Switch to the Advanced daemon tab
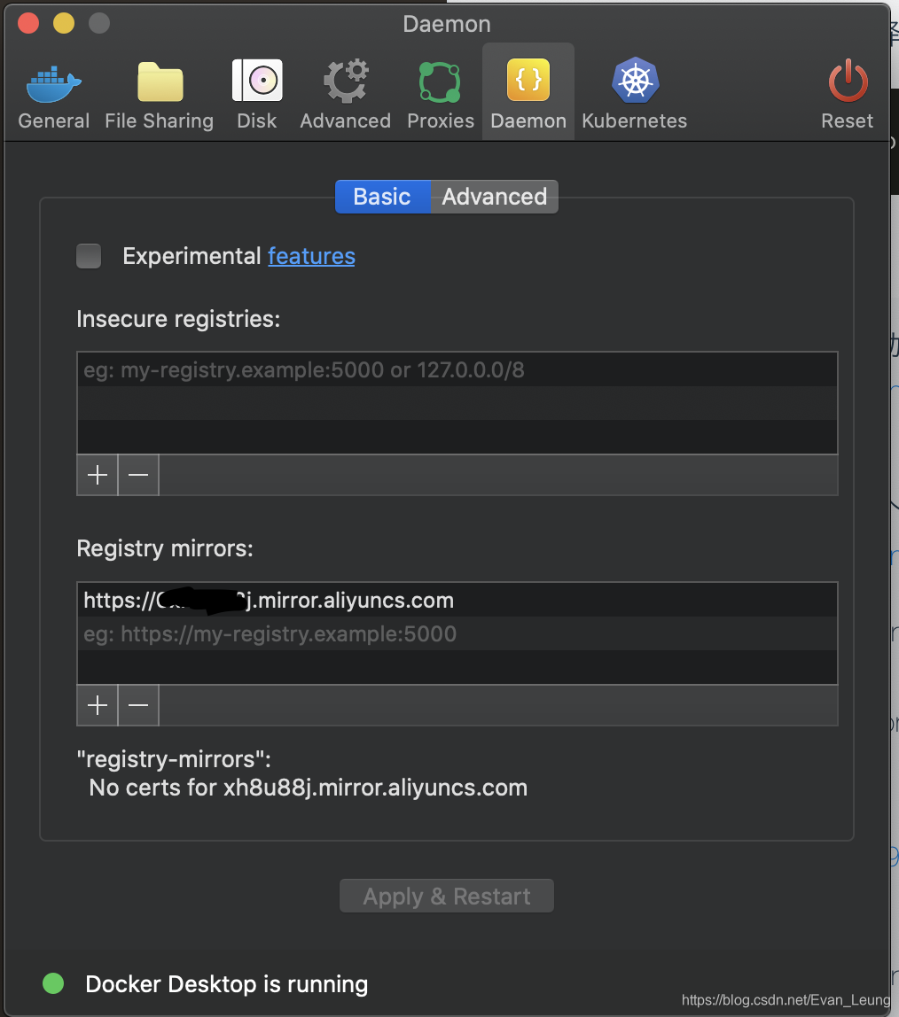The height and width of the screenshot is (1017, 899). pos(494,197)
